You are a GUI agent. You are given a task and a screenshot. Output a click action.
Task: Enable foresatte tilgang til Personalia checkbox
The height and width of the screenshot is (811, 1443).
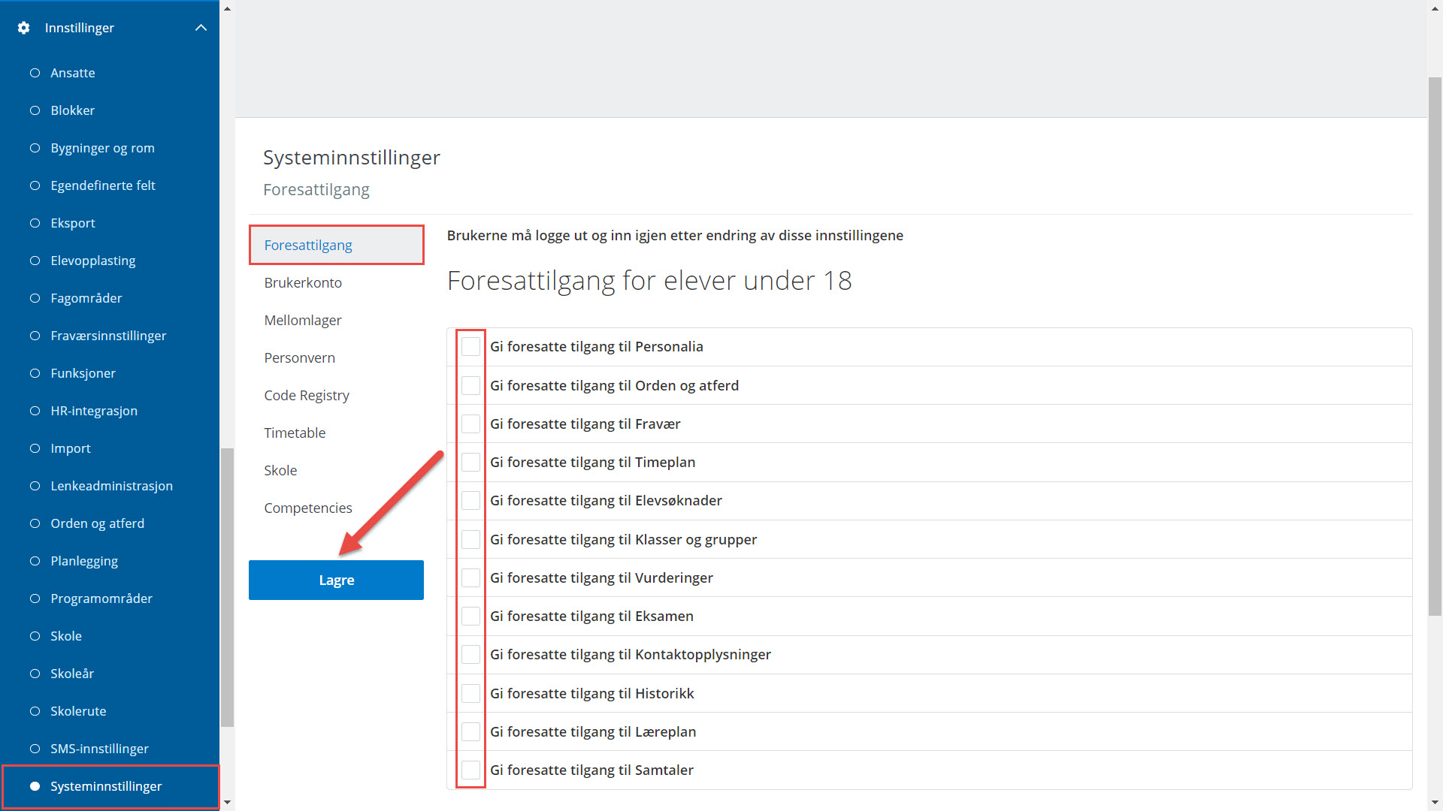coord(470,347)
